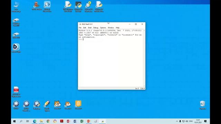
Task: Open Adobe Acrobat from the taskbar
Action: click(x=61, y=121)
